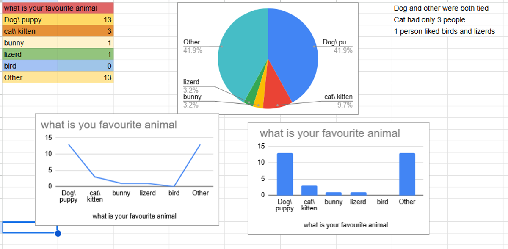Screen dimensions: 508x249
Task: Select the green "lizerd" table cell
Action: pos(30,54)
